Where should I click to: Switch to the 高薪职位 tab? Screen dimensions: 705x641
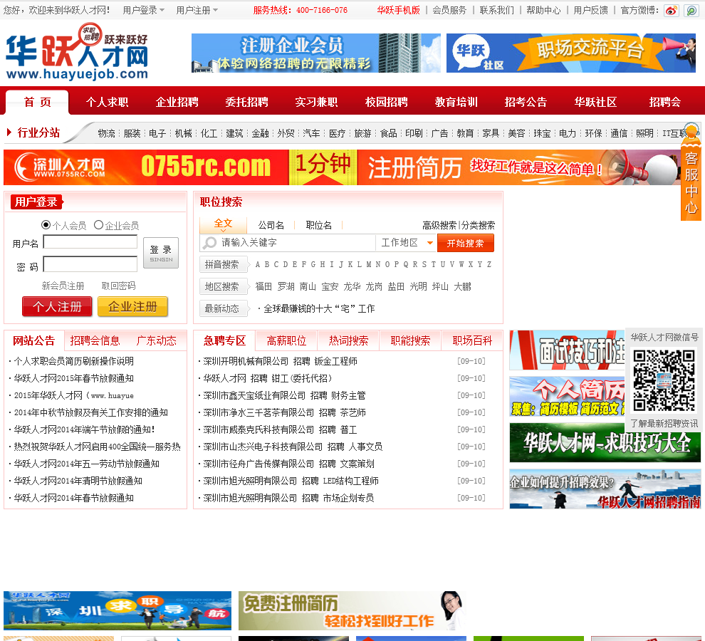tap(286, 340)
